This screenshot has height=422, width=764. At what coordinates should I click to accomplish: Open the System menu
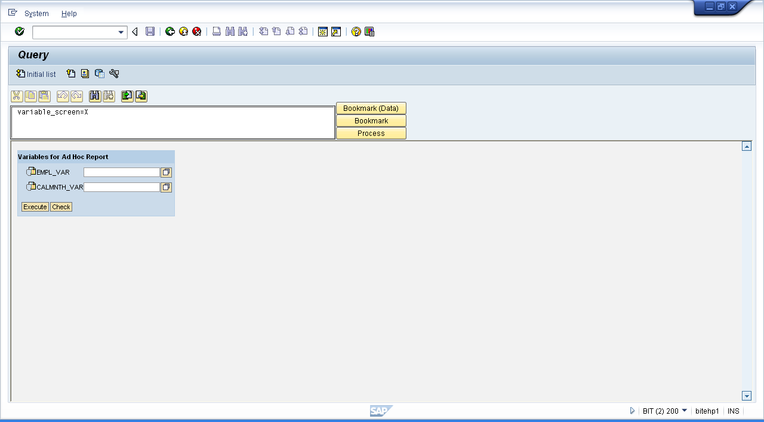[36, 13]
